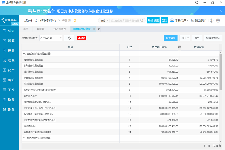This screenshot has height=150, width=225.
Task: Select the 现金流入小计 row
Action: point(120,96)
